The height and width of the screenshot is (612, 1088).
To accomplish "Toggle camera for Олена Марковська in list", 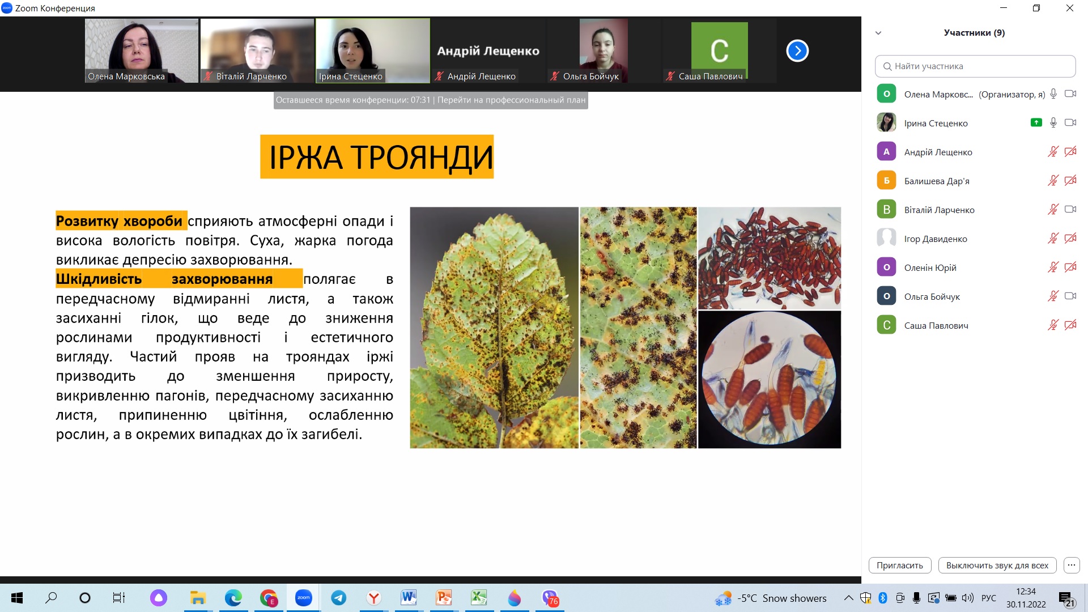I will coord(1070,94).
